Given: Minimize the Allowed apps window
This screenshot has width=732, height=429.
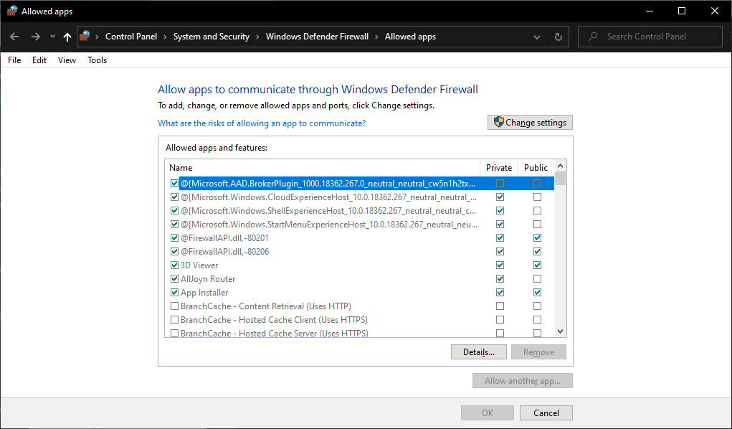Looking at the screenshot, I should [x=649, y=11].
